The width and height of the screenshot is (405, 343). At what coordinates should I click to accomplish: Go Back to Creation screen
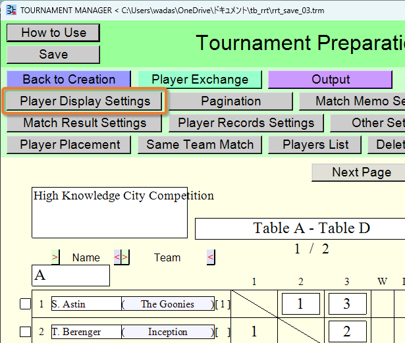pos(68,79)
